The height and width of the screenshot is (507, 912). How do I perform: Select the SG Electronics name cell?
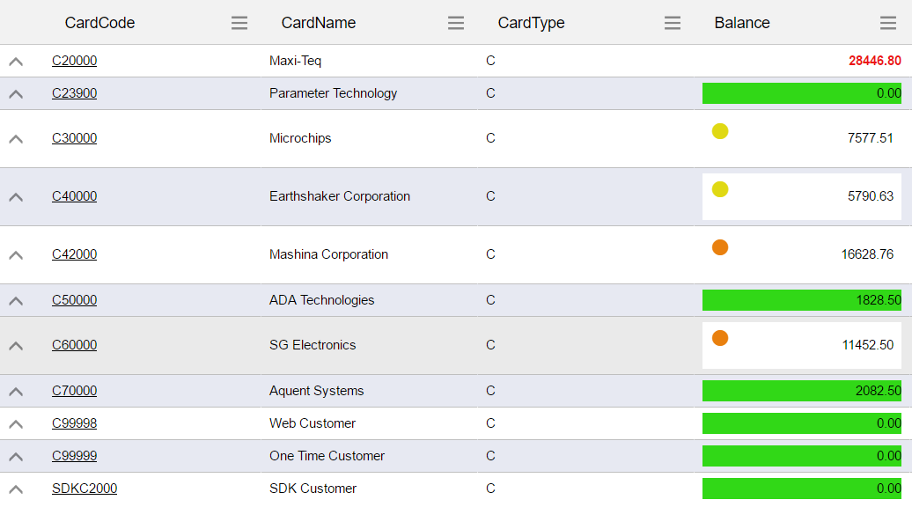pos(313,345)
